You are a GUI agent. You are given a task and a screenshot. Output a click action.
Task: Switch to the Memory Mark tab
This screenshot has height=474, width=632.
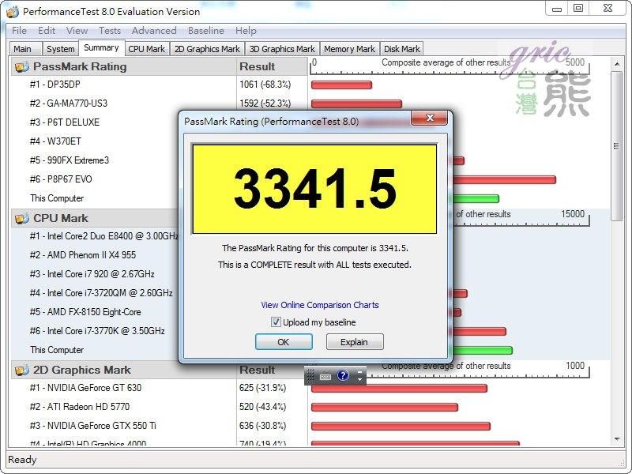(349, 49)
